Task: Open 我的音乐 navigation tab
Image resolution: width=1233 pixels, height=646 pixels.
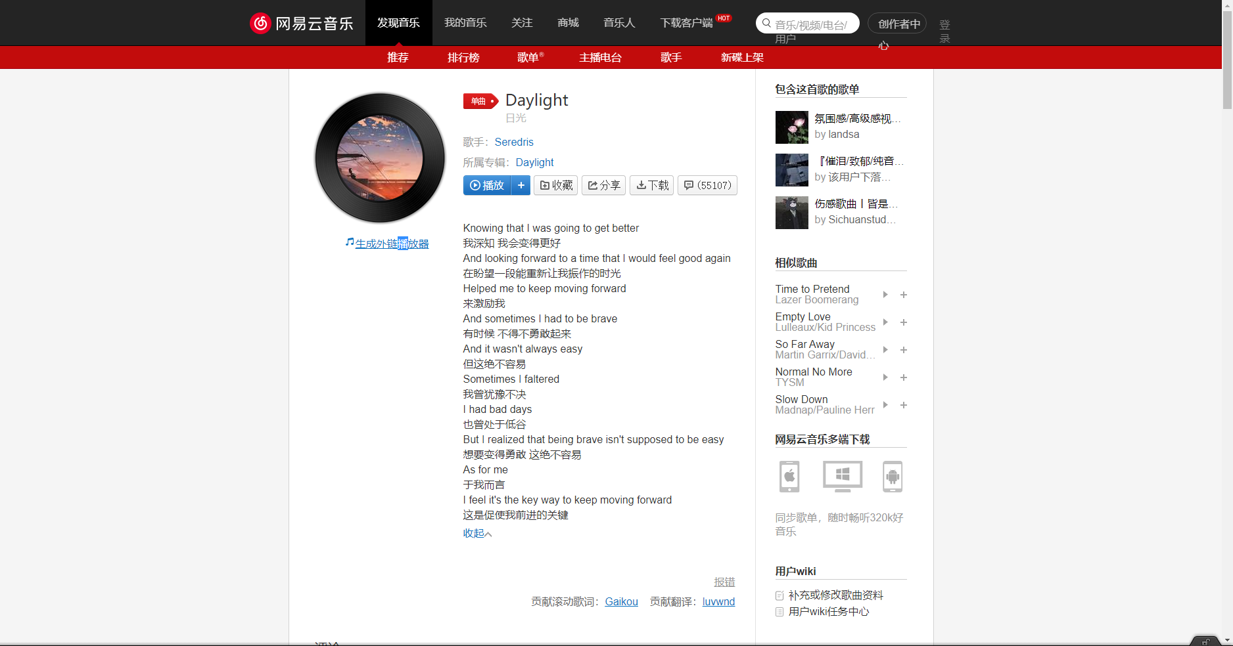Action: pos(465,23)
